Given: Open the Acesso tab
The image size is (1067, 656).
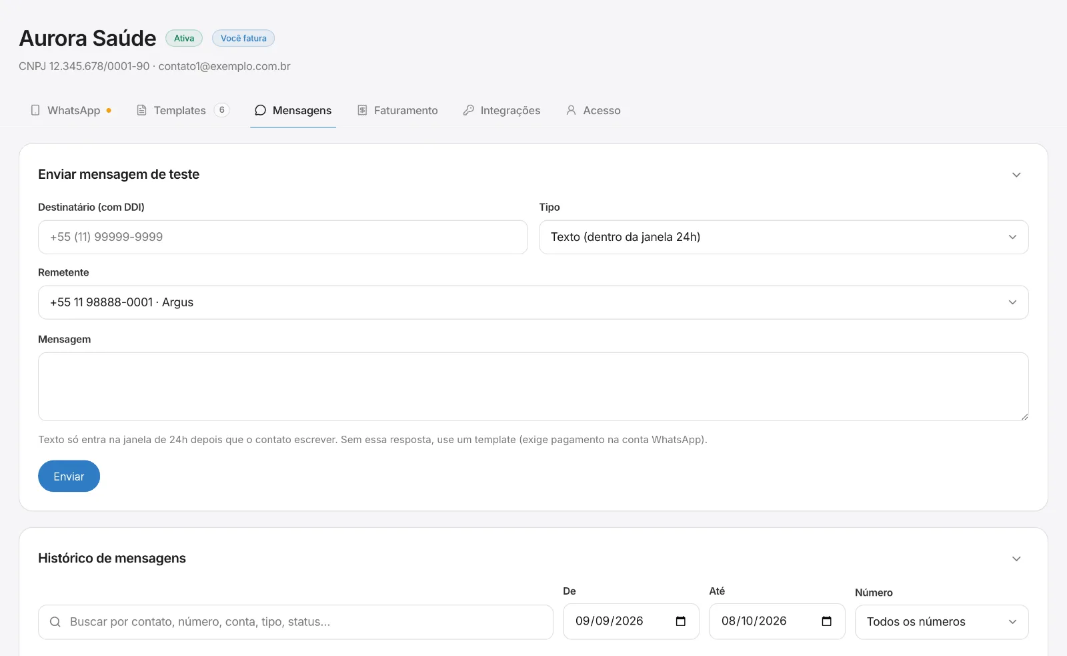Looking at the screenshot, I should (593, 110).
